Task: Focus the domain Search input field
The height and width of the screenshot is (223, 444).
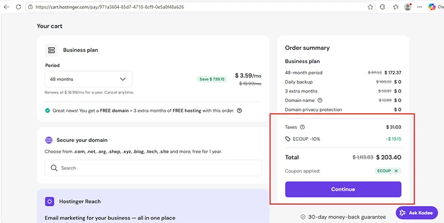Action: click(x=153, y=168)
